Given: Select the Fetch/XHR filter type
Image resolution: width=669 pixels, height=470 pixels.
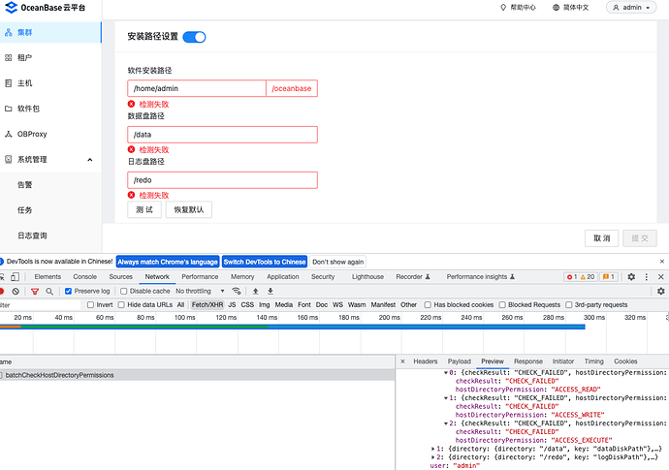Looking at the screenshot, I should pyautogui.click(x=207, y=304).
